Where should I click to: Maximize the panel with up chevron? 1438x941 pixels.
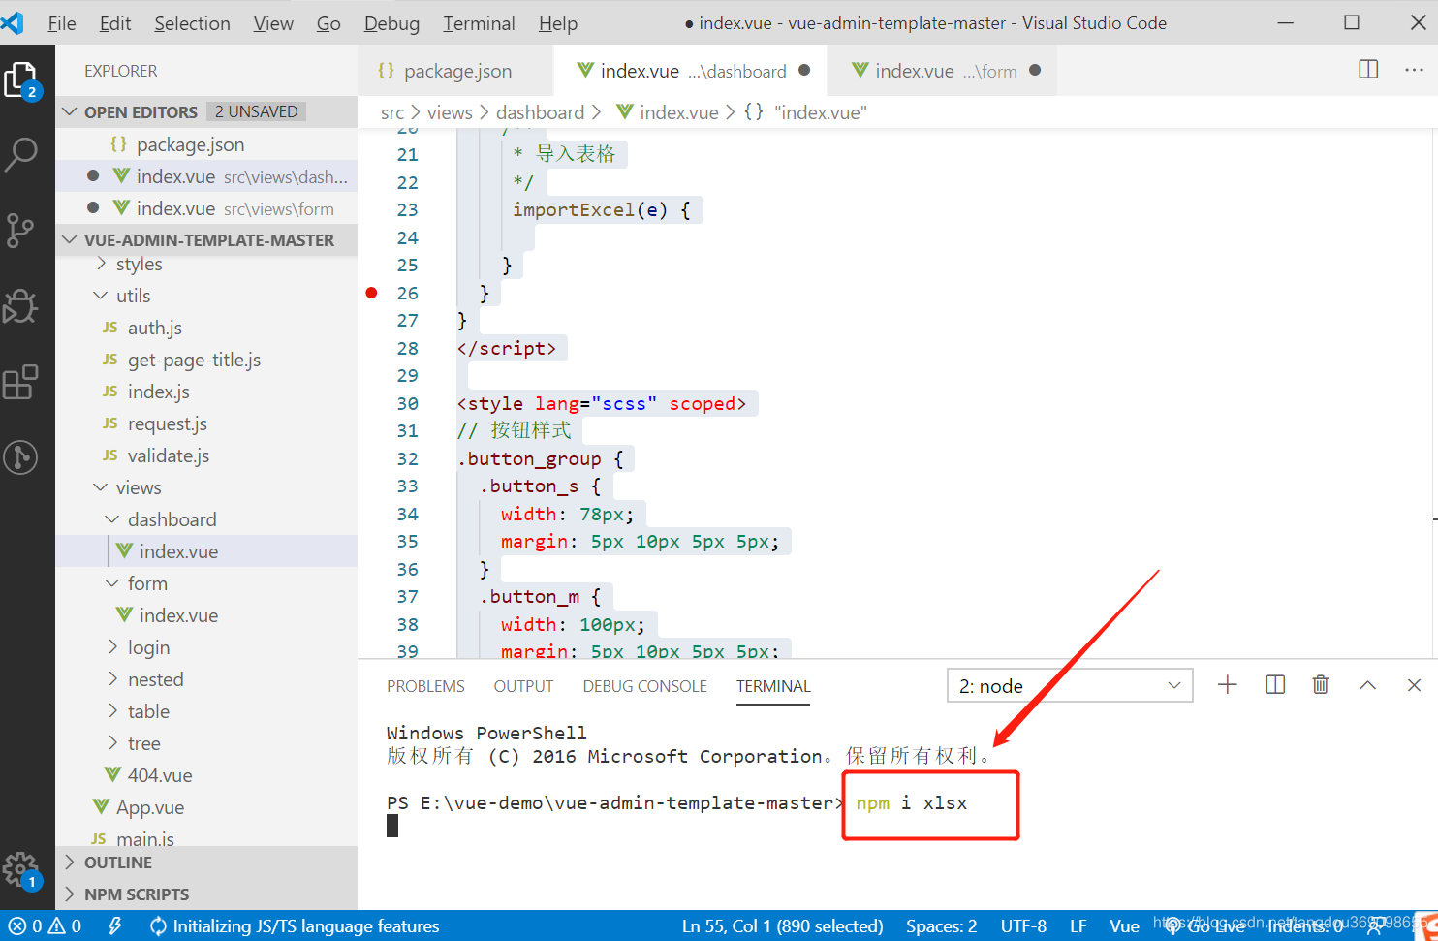1367,685
